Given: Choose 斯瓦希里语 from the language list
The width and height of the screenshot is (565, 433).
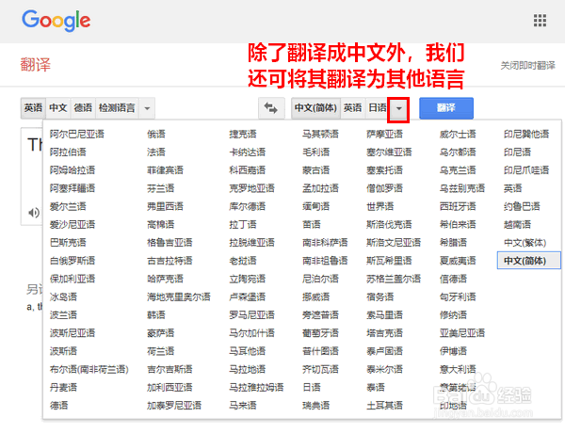Looking at the screenshot, I should coord(389,261).
